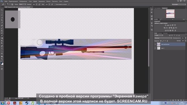Select the Horizontal Type tool
The height and width of the screenshot is (105, 187).
tap(2, 49)
